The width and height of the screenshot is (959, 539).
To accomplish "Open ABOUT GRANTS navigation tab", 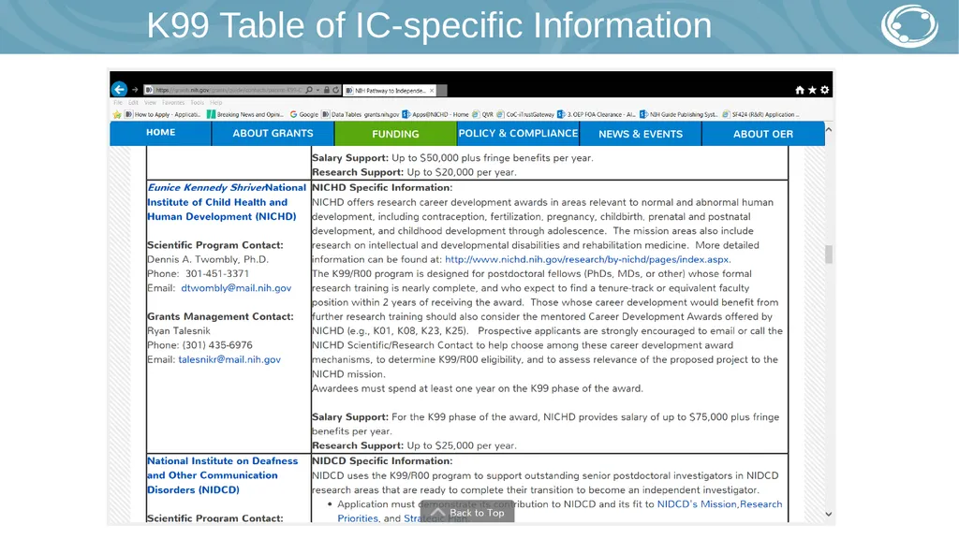I will [273, 133].
